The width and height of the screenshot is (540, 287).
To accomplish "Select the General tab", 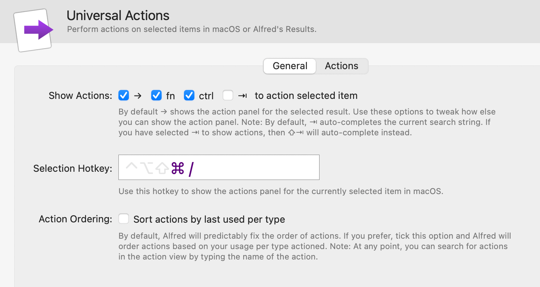I will click(x=290, y=66).
